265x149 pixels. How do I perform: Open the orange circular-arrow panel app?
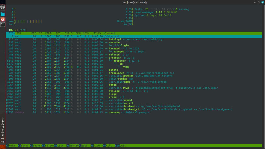point(3,19)
